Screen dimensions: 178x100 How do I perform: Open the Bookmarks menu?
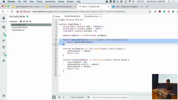point(50,2)
